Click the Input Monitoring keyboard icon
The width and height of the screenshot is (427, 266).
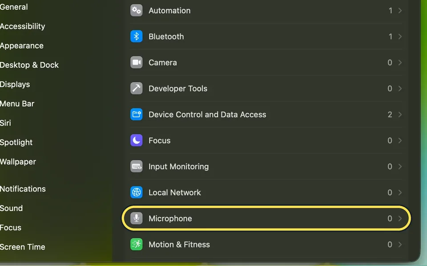tap(137, 166)
